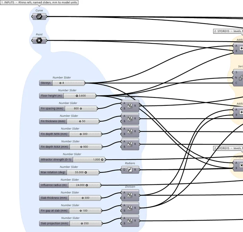Click R output of Slab projection Division component
The width and height of the screenshot is (243, 232).
pyautogui.click(x=135, y=221)
